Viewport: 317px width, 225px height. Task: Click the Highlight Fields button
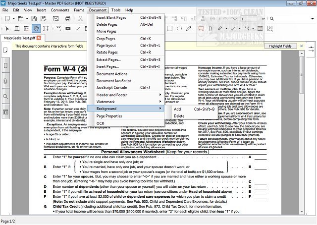coord(280,46)
